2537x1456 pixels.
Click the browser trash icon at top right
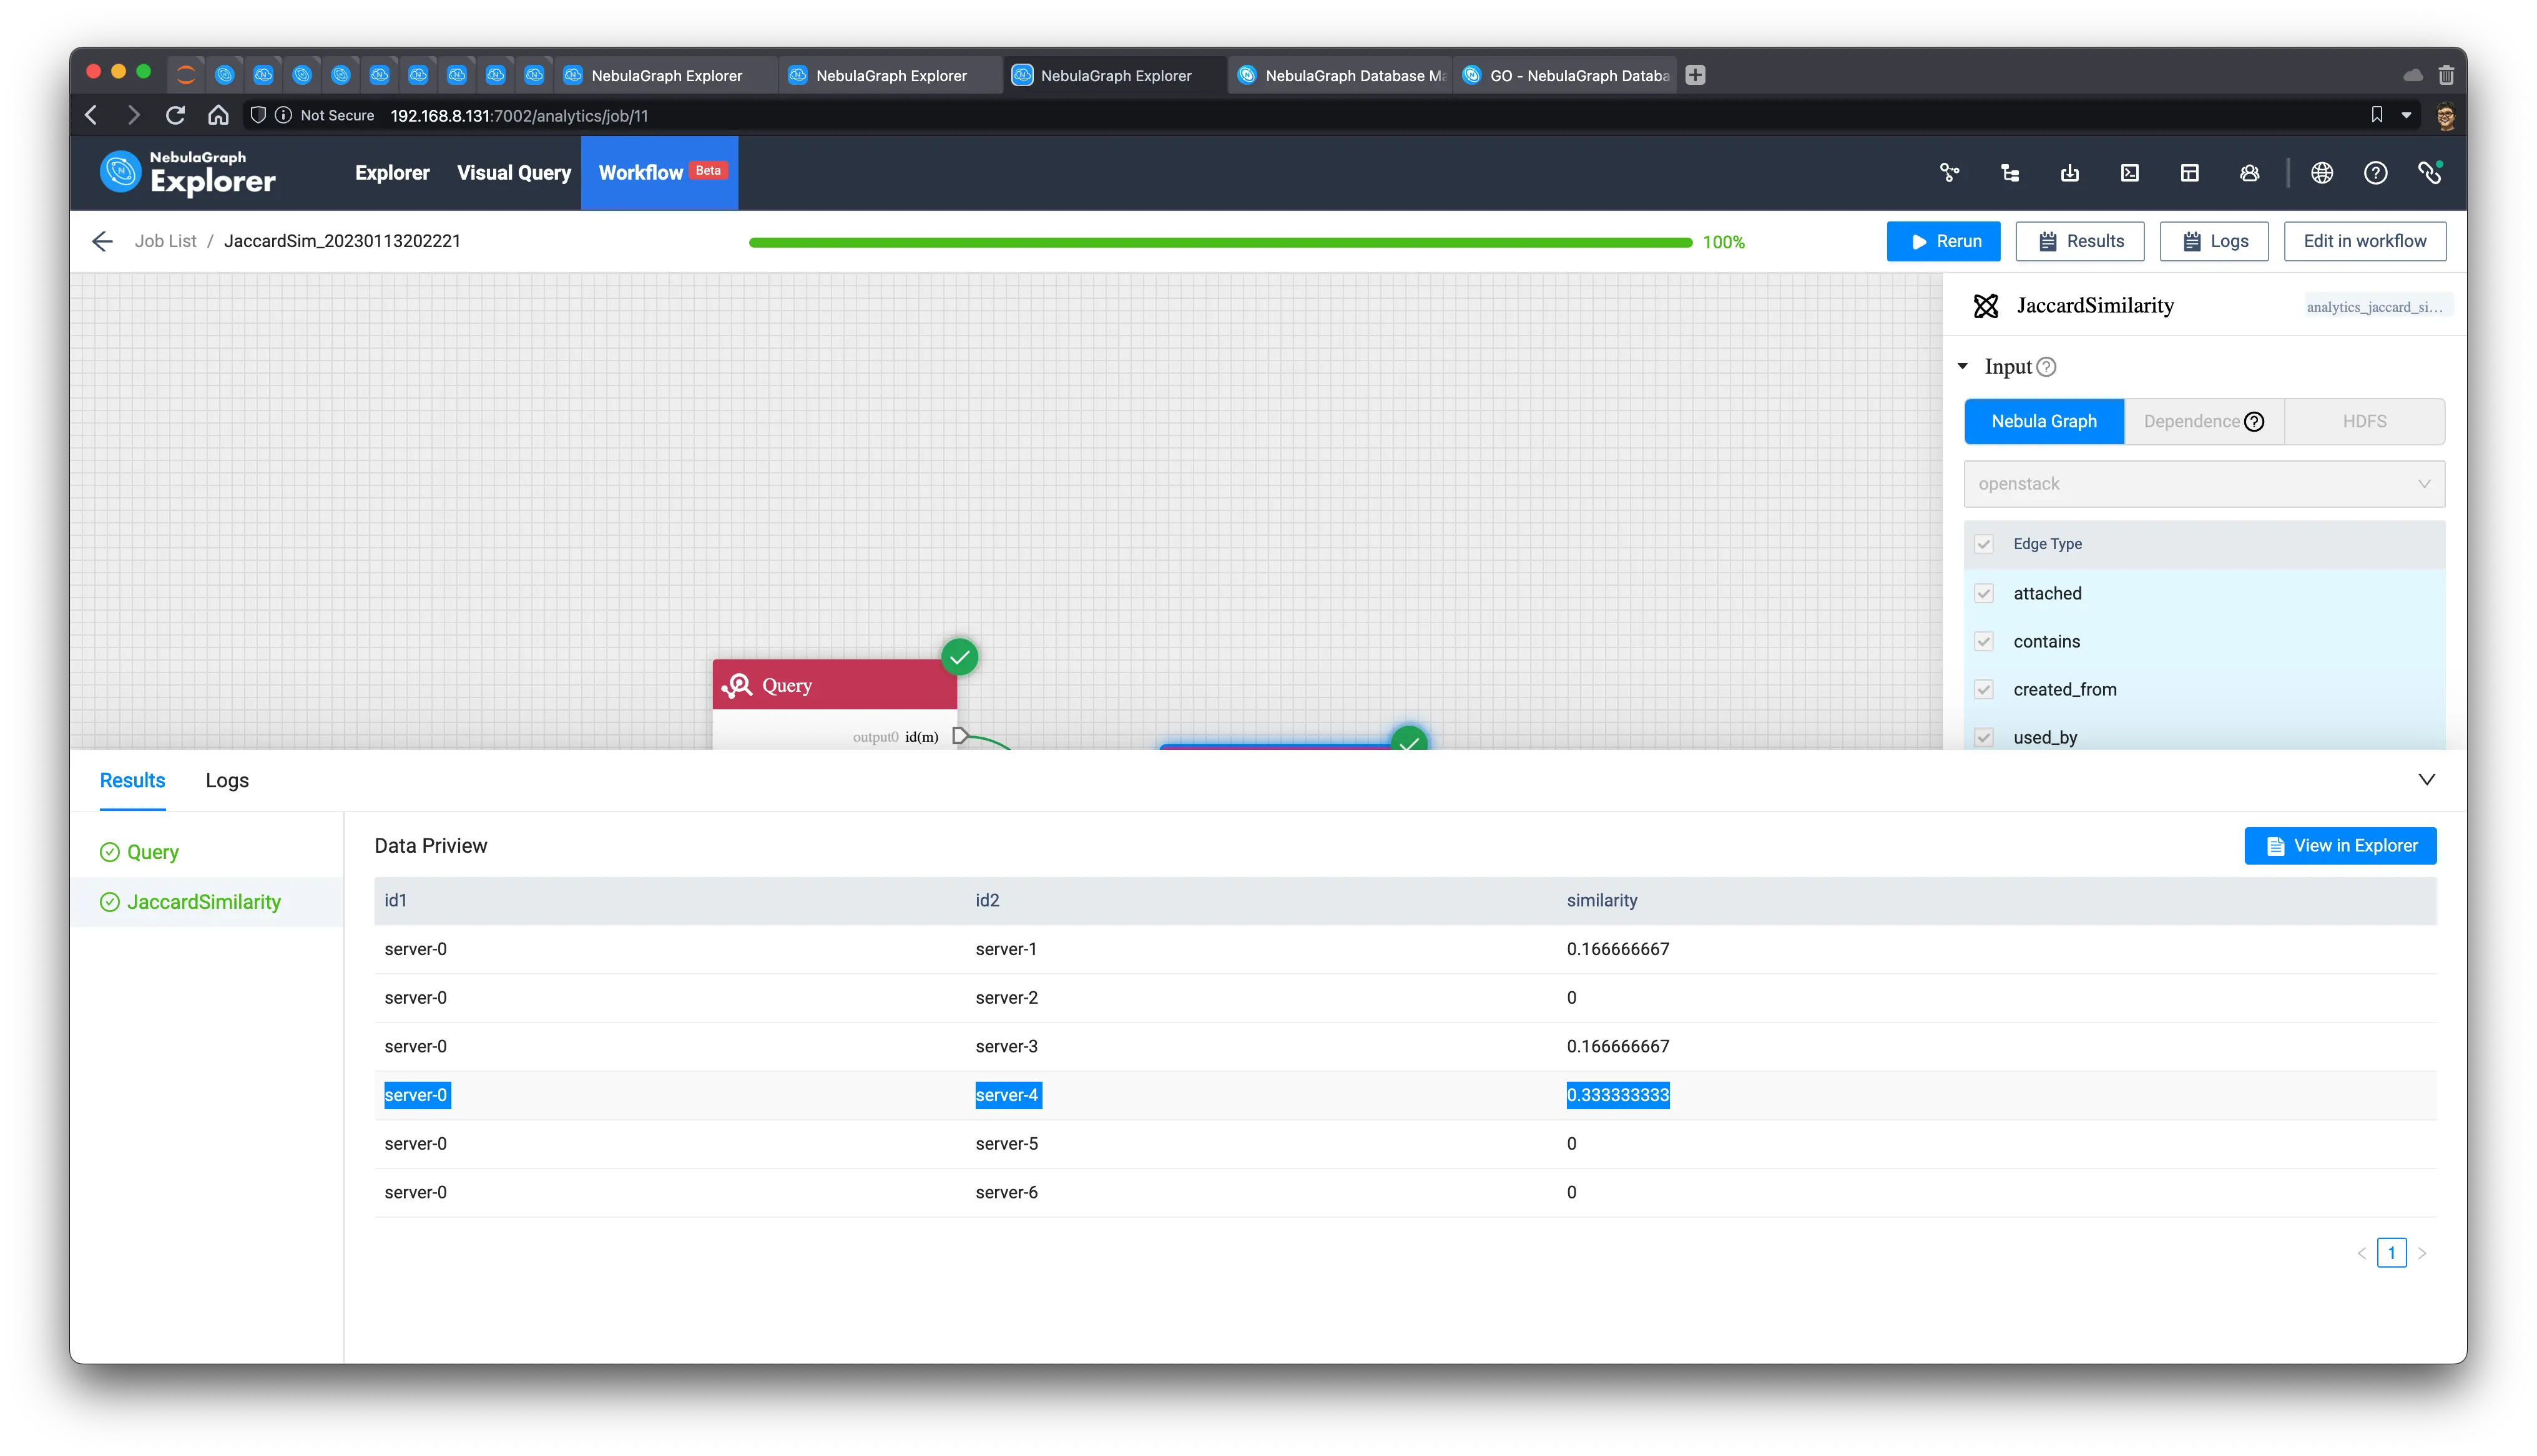2445,75
